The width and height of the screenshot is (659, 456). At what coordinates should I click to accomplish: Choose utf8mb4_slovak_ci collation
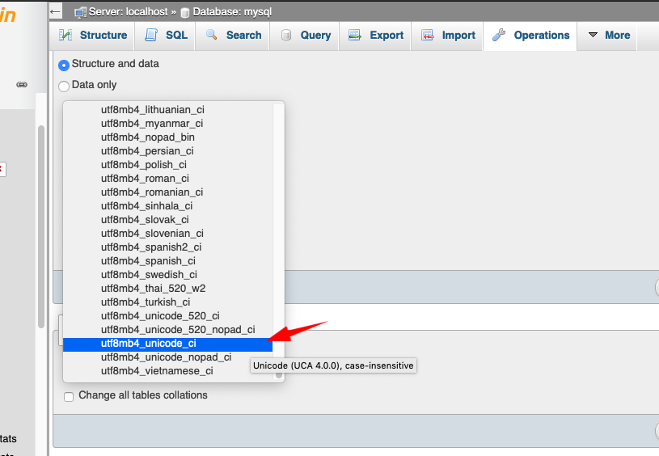167,220
